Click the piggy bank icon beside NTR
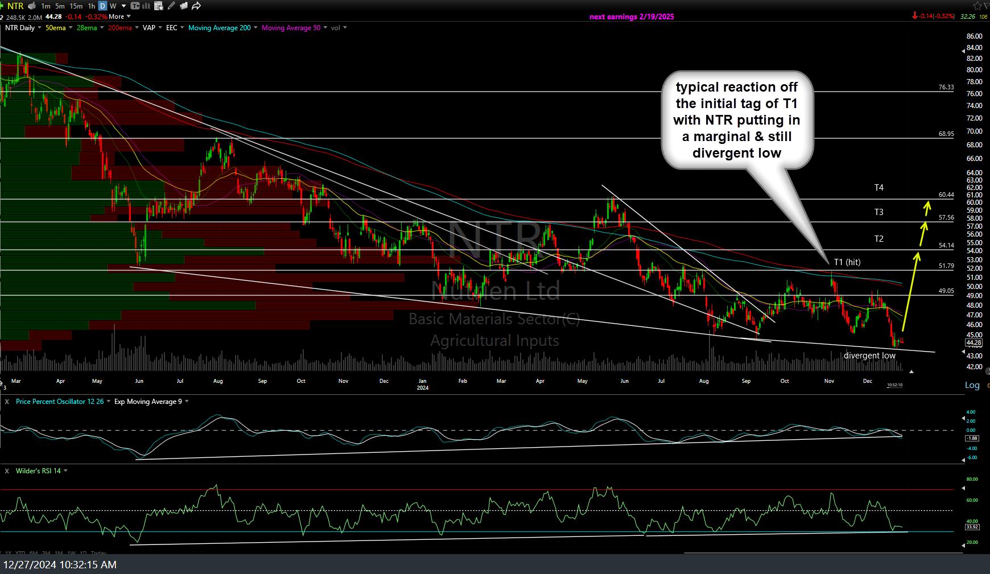This screenshot has width=990, height=574. tap(32, 6)
